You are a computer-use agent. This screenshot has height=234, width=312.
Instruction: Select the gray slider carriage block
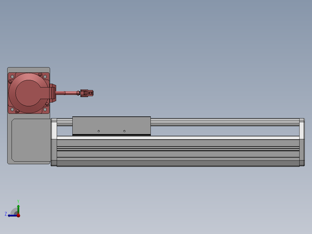coord(111,125)
